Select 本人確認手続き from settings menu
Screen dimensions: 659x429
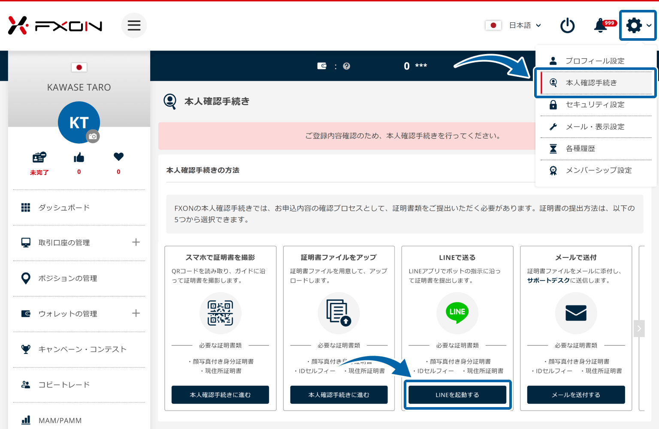point(596,83)
